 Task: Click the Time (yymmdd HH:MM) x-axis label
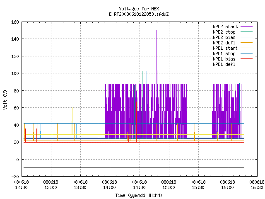139,195
